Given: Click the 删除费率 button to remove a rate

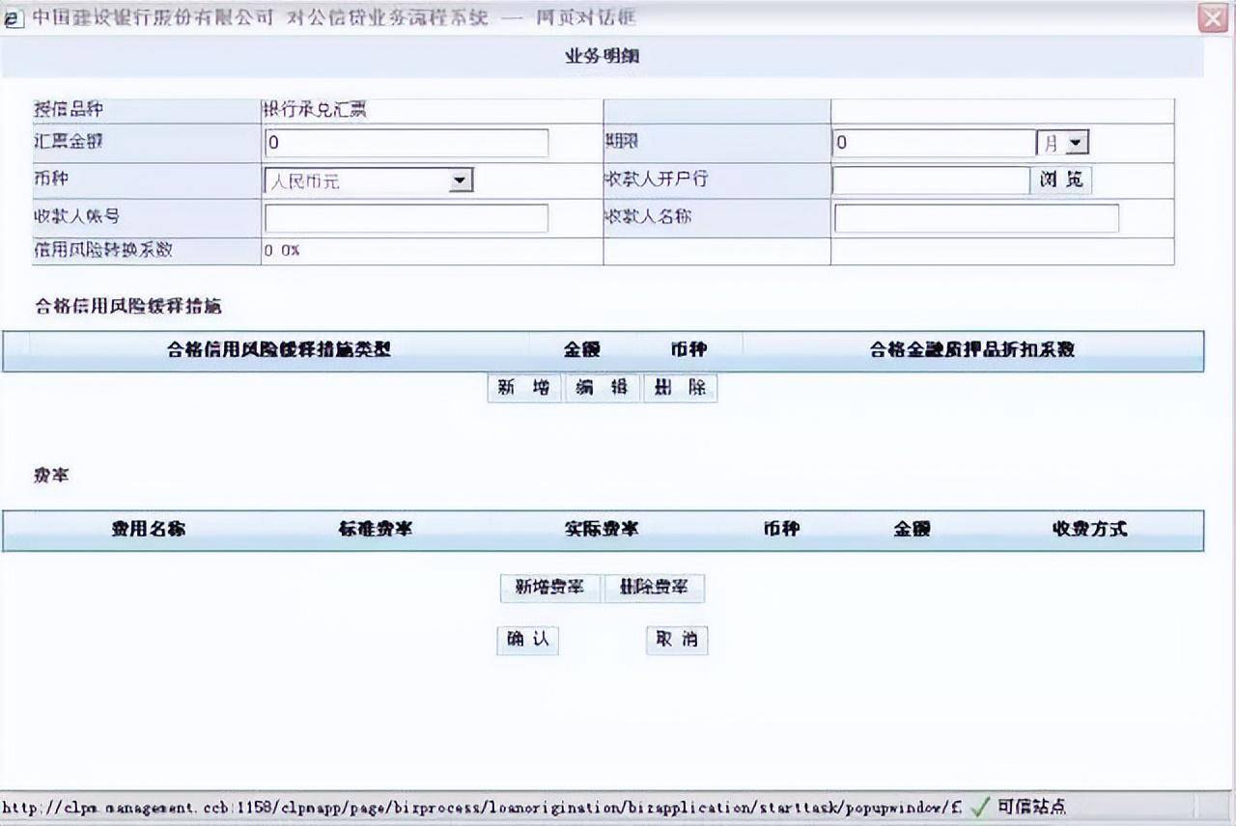Looking at the screenshot, I should click(x=654, y=588).
